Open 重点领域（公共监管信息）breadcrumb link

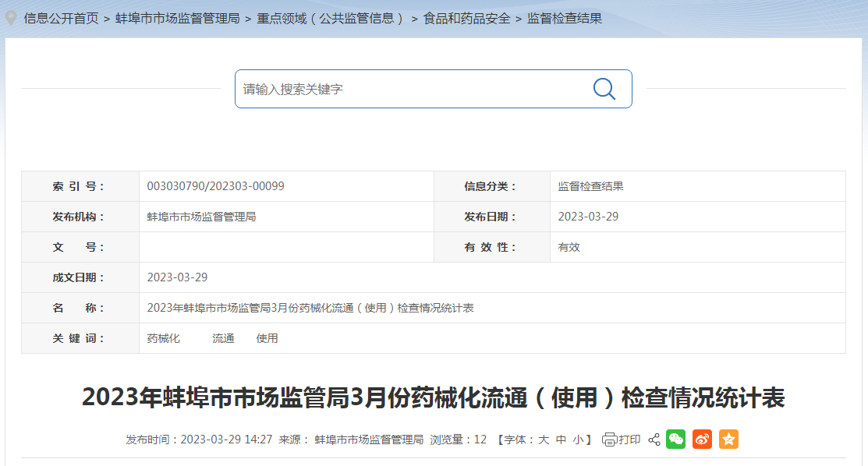[x=331, y=18]
